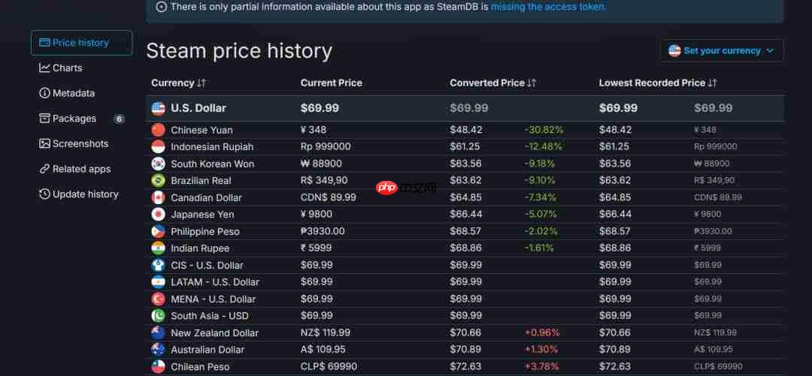Select the Price history tab
Viewport: 812px width, 376px height.
pos(80,43)
